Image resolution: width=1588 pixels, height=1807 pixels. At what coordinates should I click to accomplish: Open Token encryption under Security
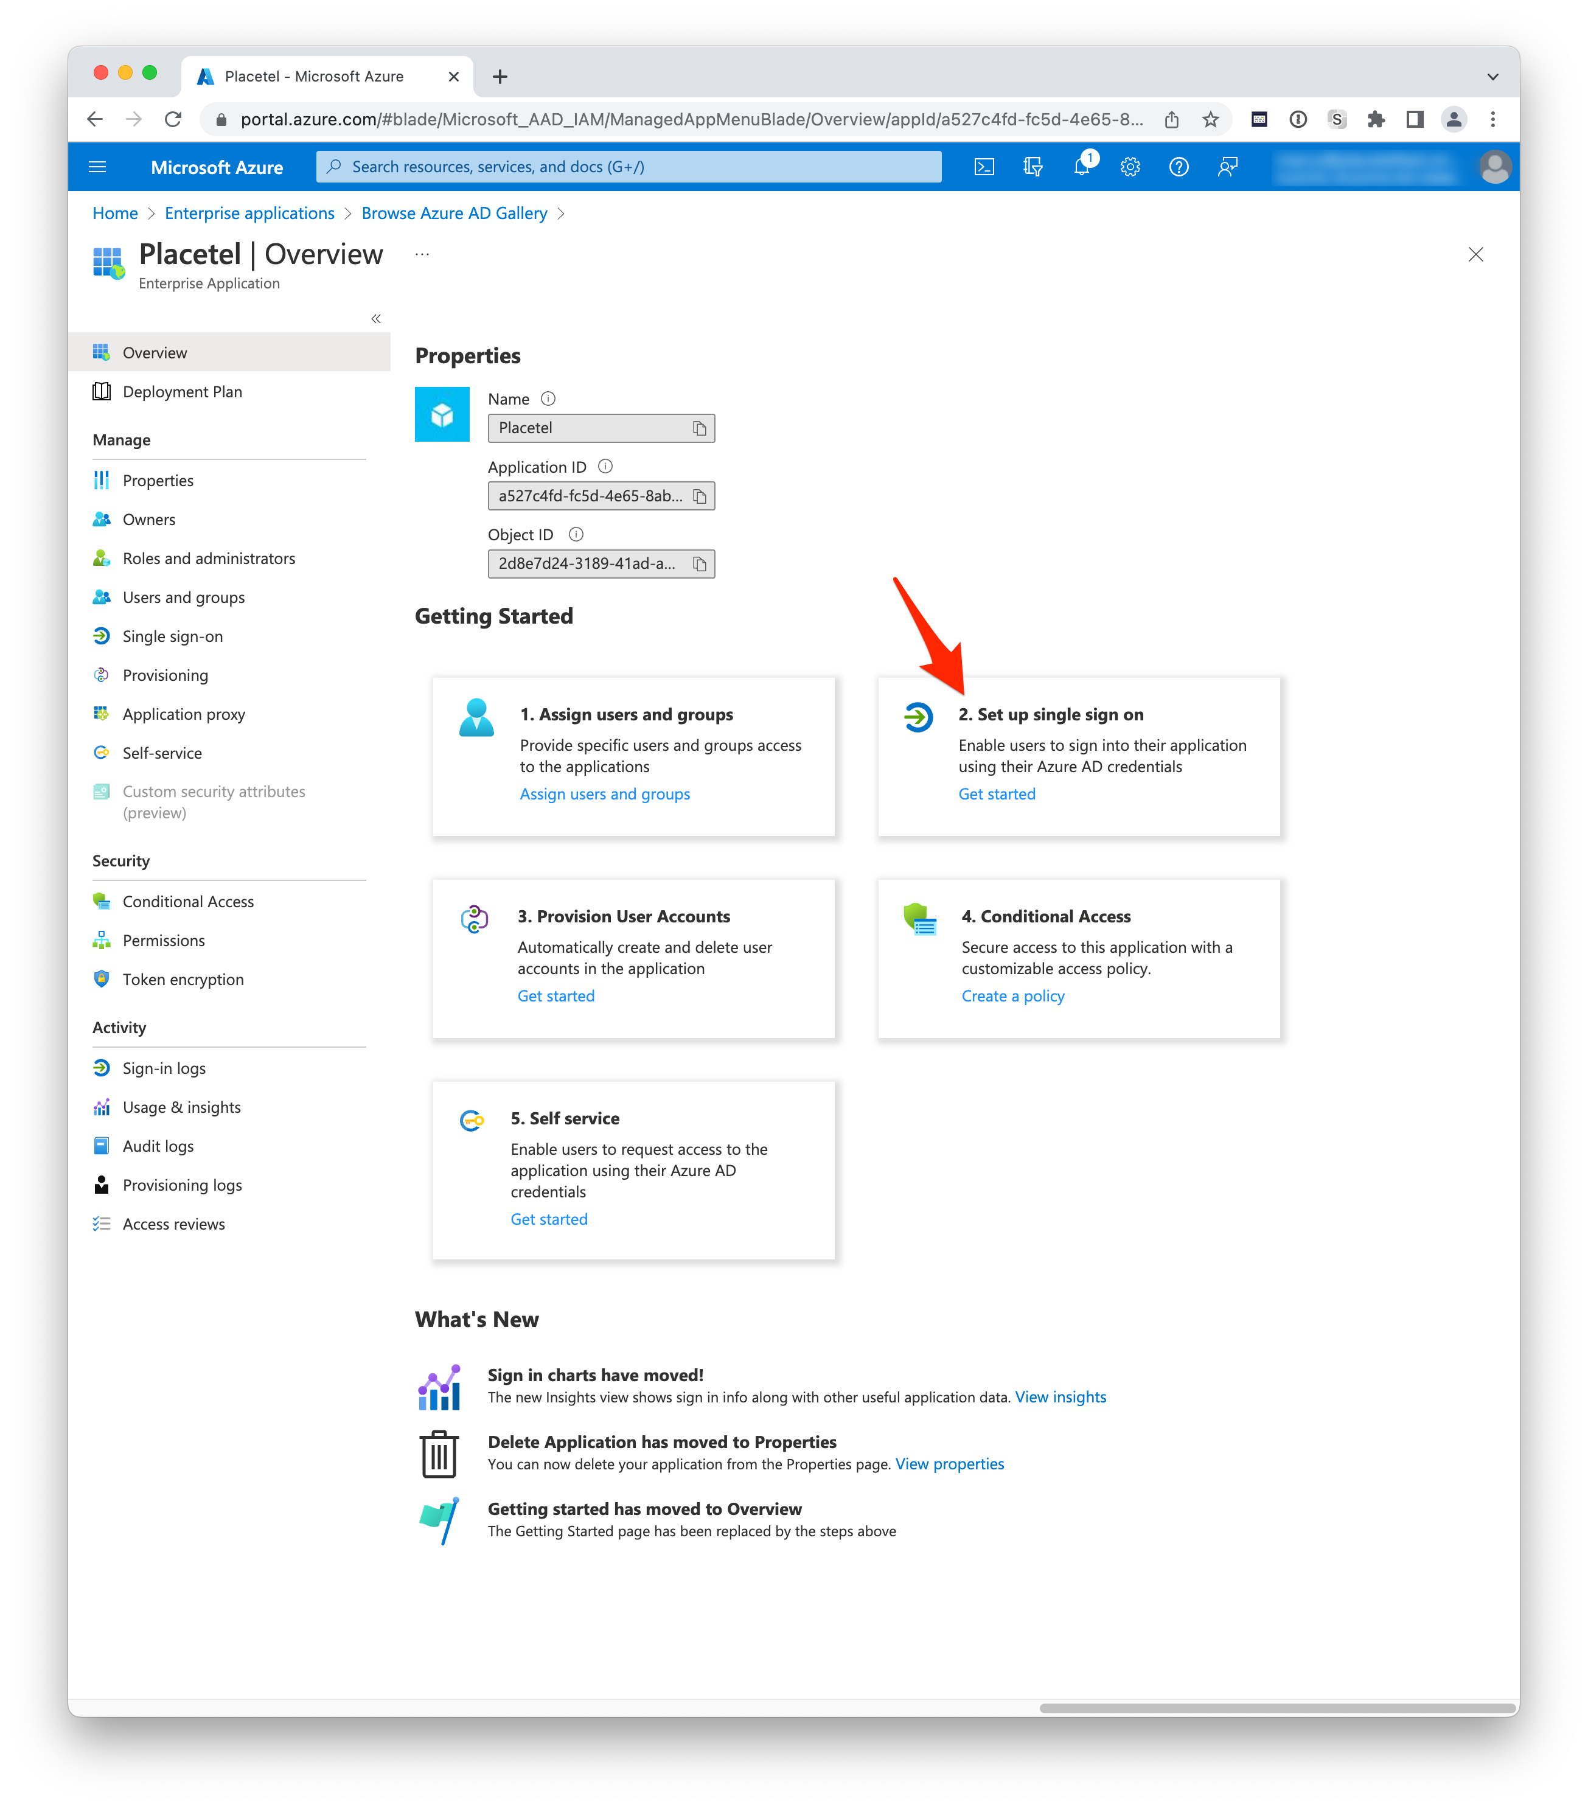[x=183, y=980]
